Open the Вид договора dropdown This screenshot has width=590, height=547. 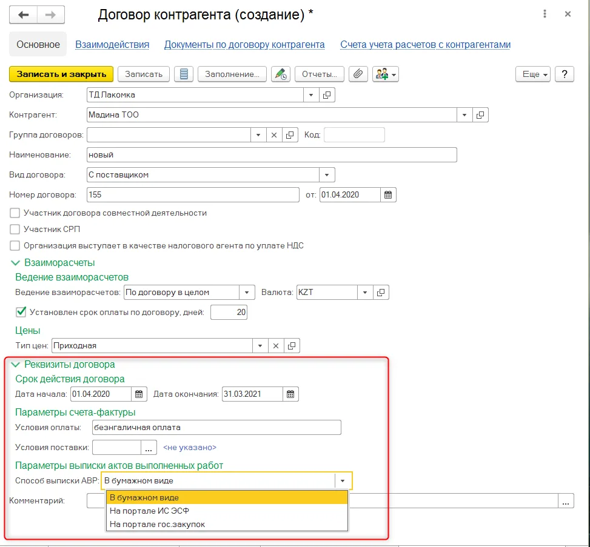(x=327, y=175)
